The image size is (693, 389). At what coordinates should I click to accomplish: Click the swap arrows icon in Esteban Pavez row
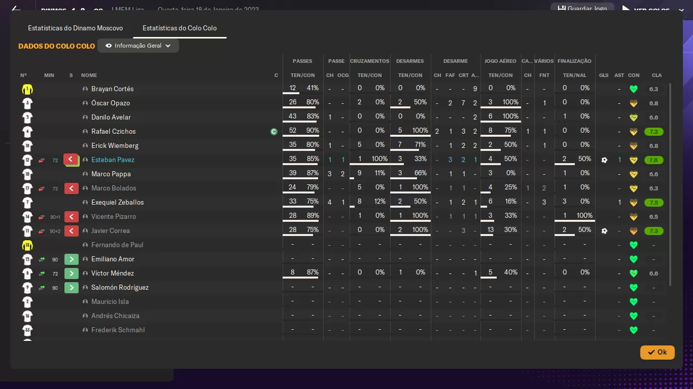(x=42, y=161)
